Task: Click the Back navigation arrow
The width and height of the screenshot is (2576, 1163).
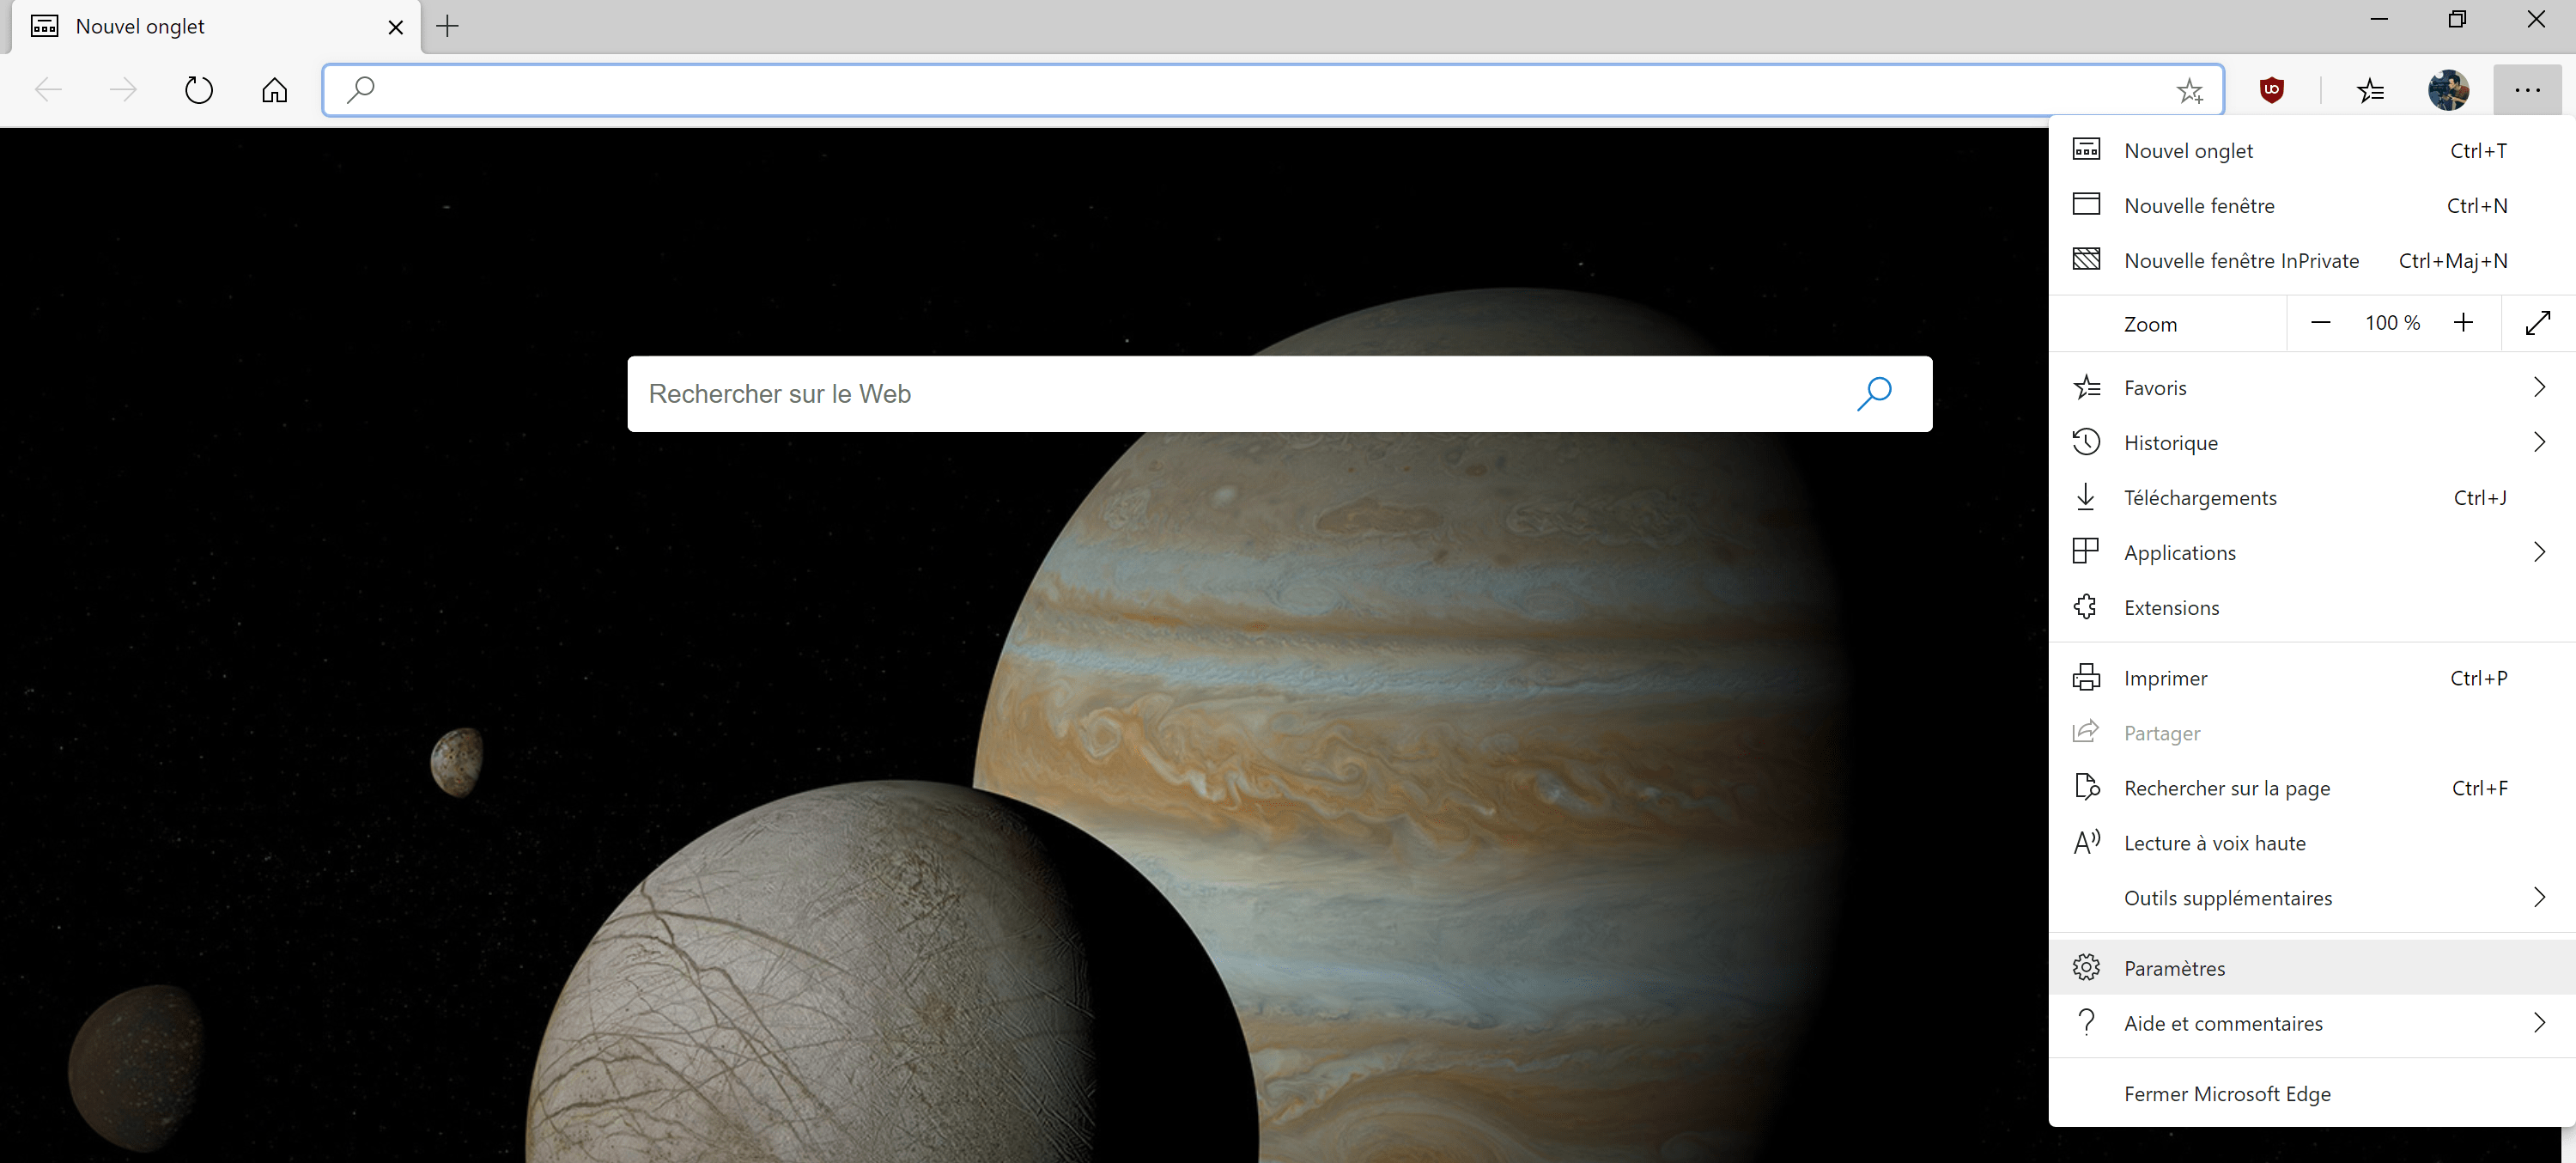Action: pos(48,90)
